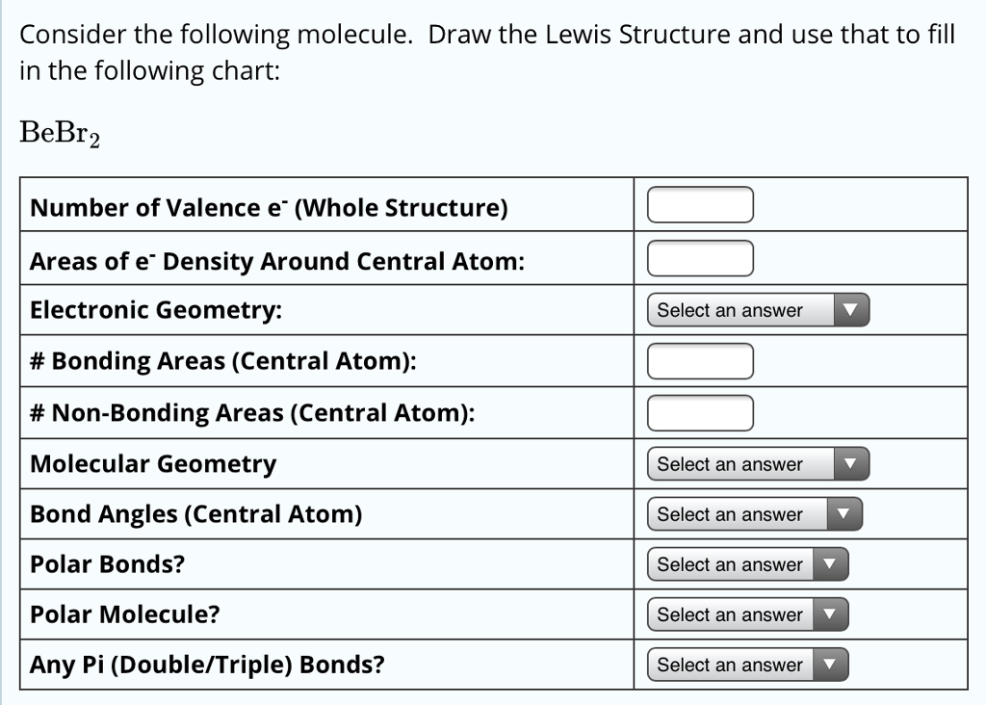The image size is (986, 705).
Task: Open the Polar Bonds dropdown arrow
Action: tap(834, 563)
